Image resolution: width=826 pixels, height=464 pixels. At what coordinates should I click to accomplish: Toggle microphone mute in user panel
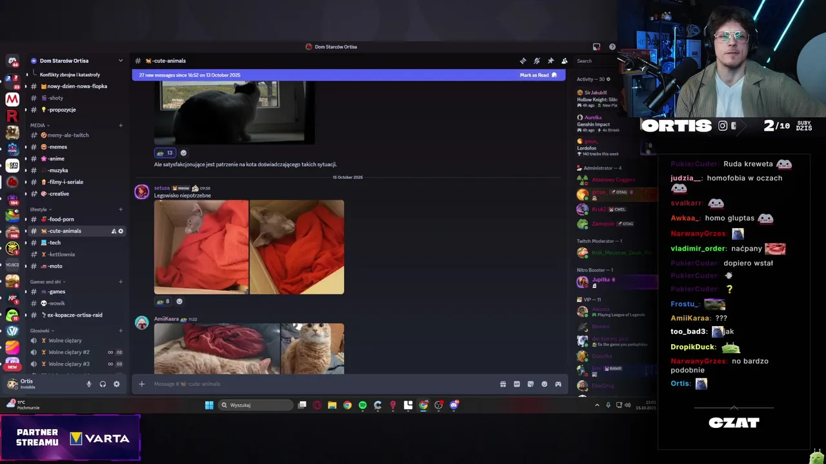(x=89, y=384)
